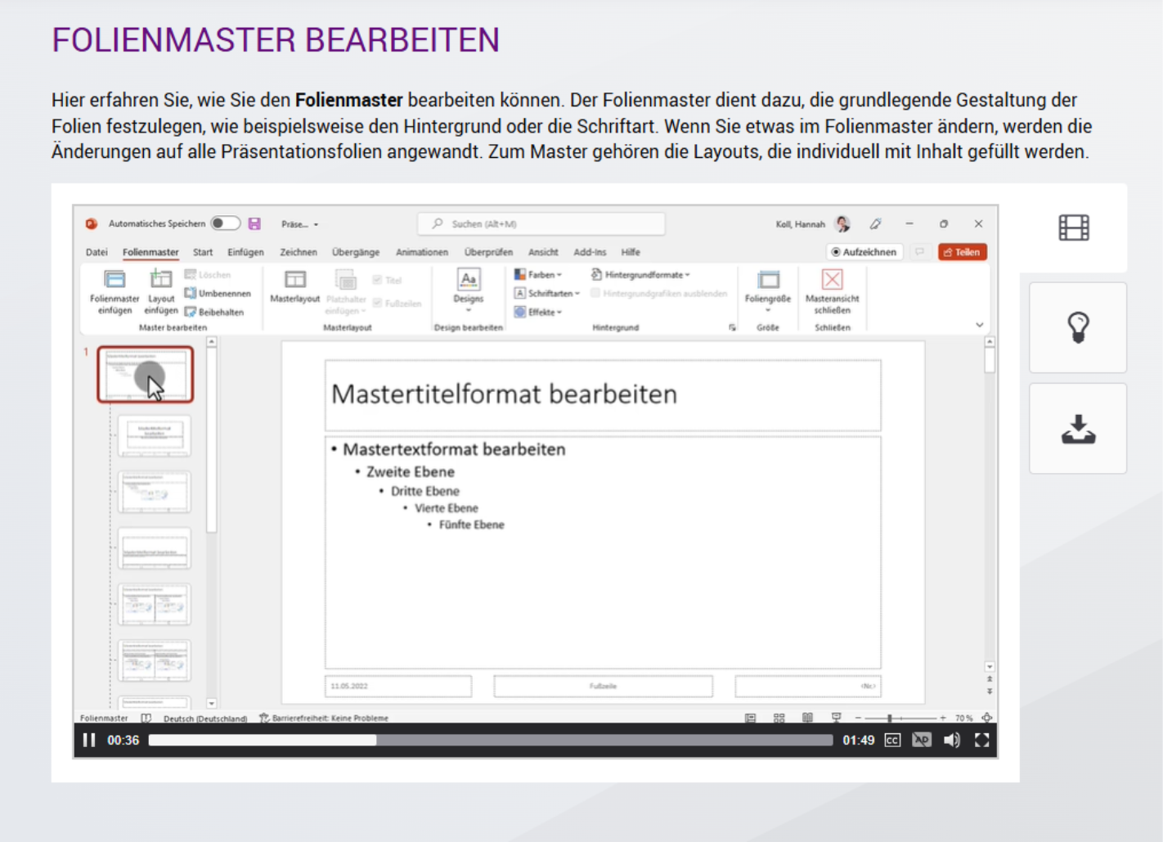Open Hintergrundformate dropdown

click(642, 275)
